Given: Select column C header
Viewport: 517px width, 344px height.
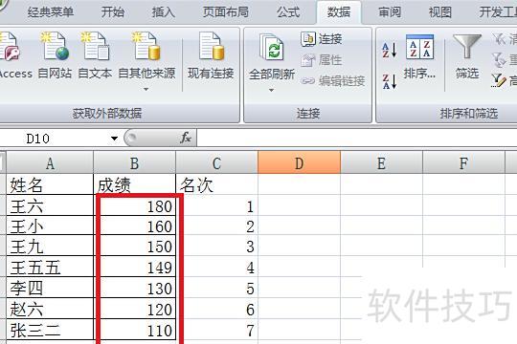Looking at the screenshot, I should 216,162.
